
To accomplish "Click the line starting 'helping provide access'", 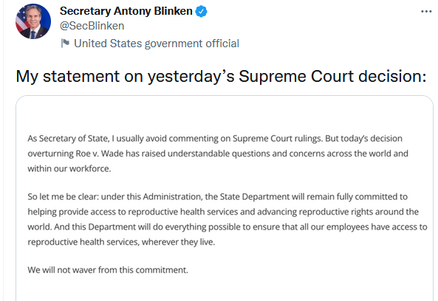I will (223, 212).
